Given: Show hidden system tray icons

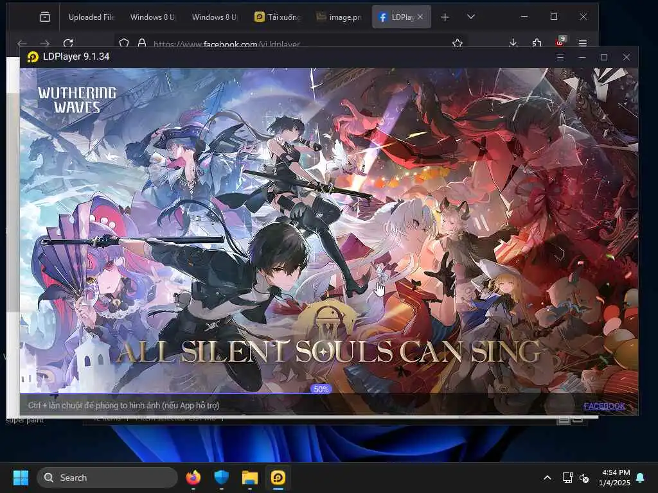Looking at the screenshot, I should coord(547,478).
